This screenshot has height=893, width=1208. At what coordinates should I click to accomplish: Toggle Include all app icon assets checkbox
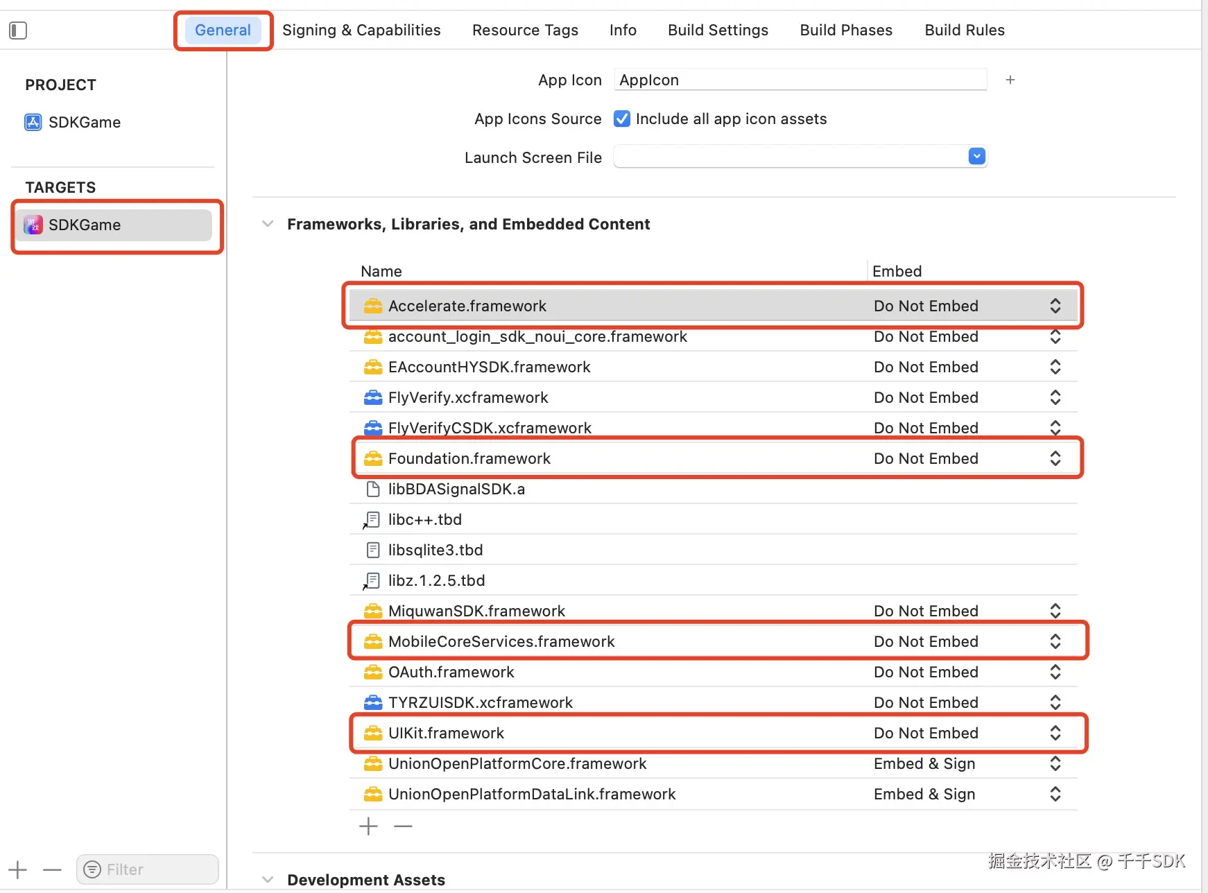click(x=622, y=119)
